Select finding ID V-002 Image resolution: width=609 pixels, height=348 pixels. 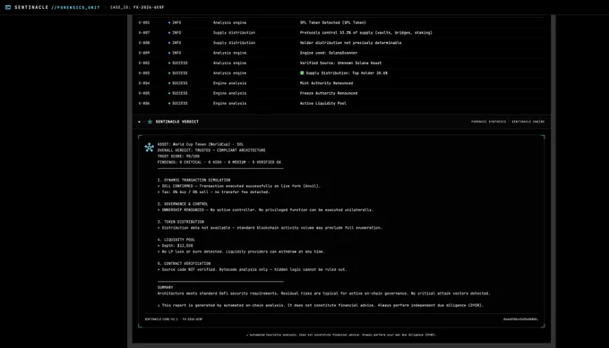144,64
